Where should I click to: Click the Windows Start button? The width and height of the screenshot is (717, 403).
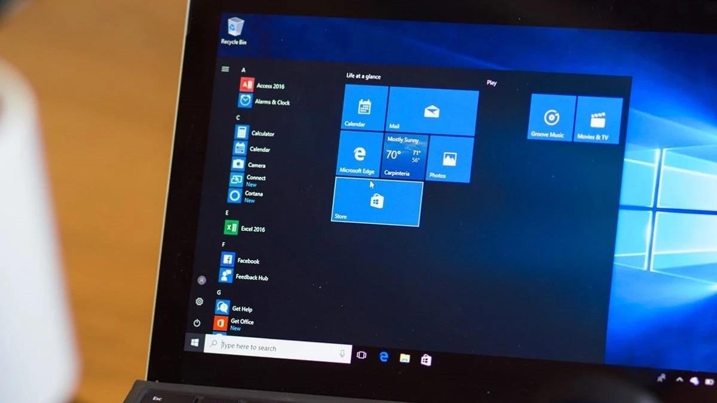click(195, 342)
